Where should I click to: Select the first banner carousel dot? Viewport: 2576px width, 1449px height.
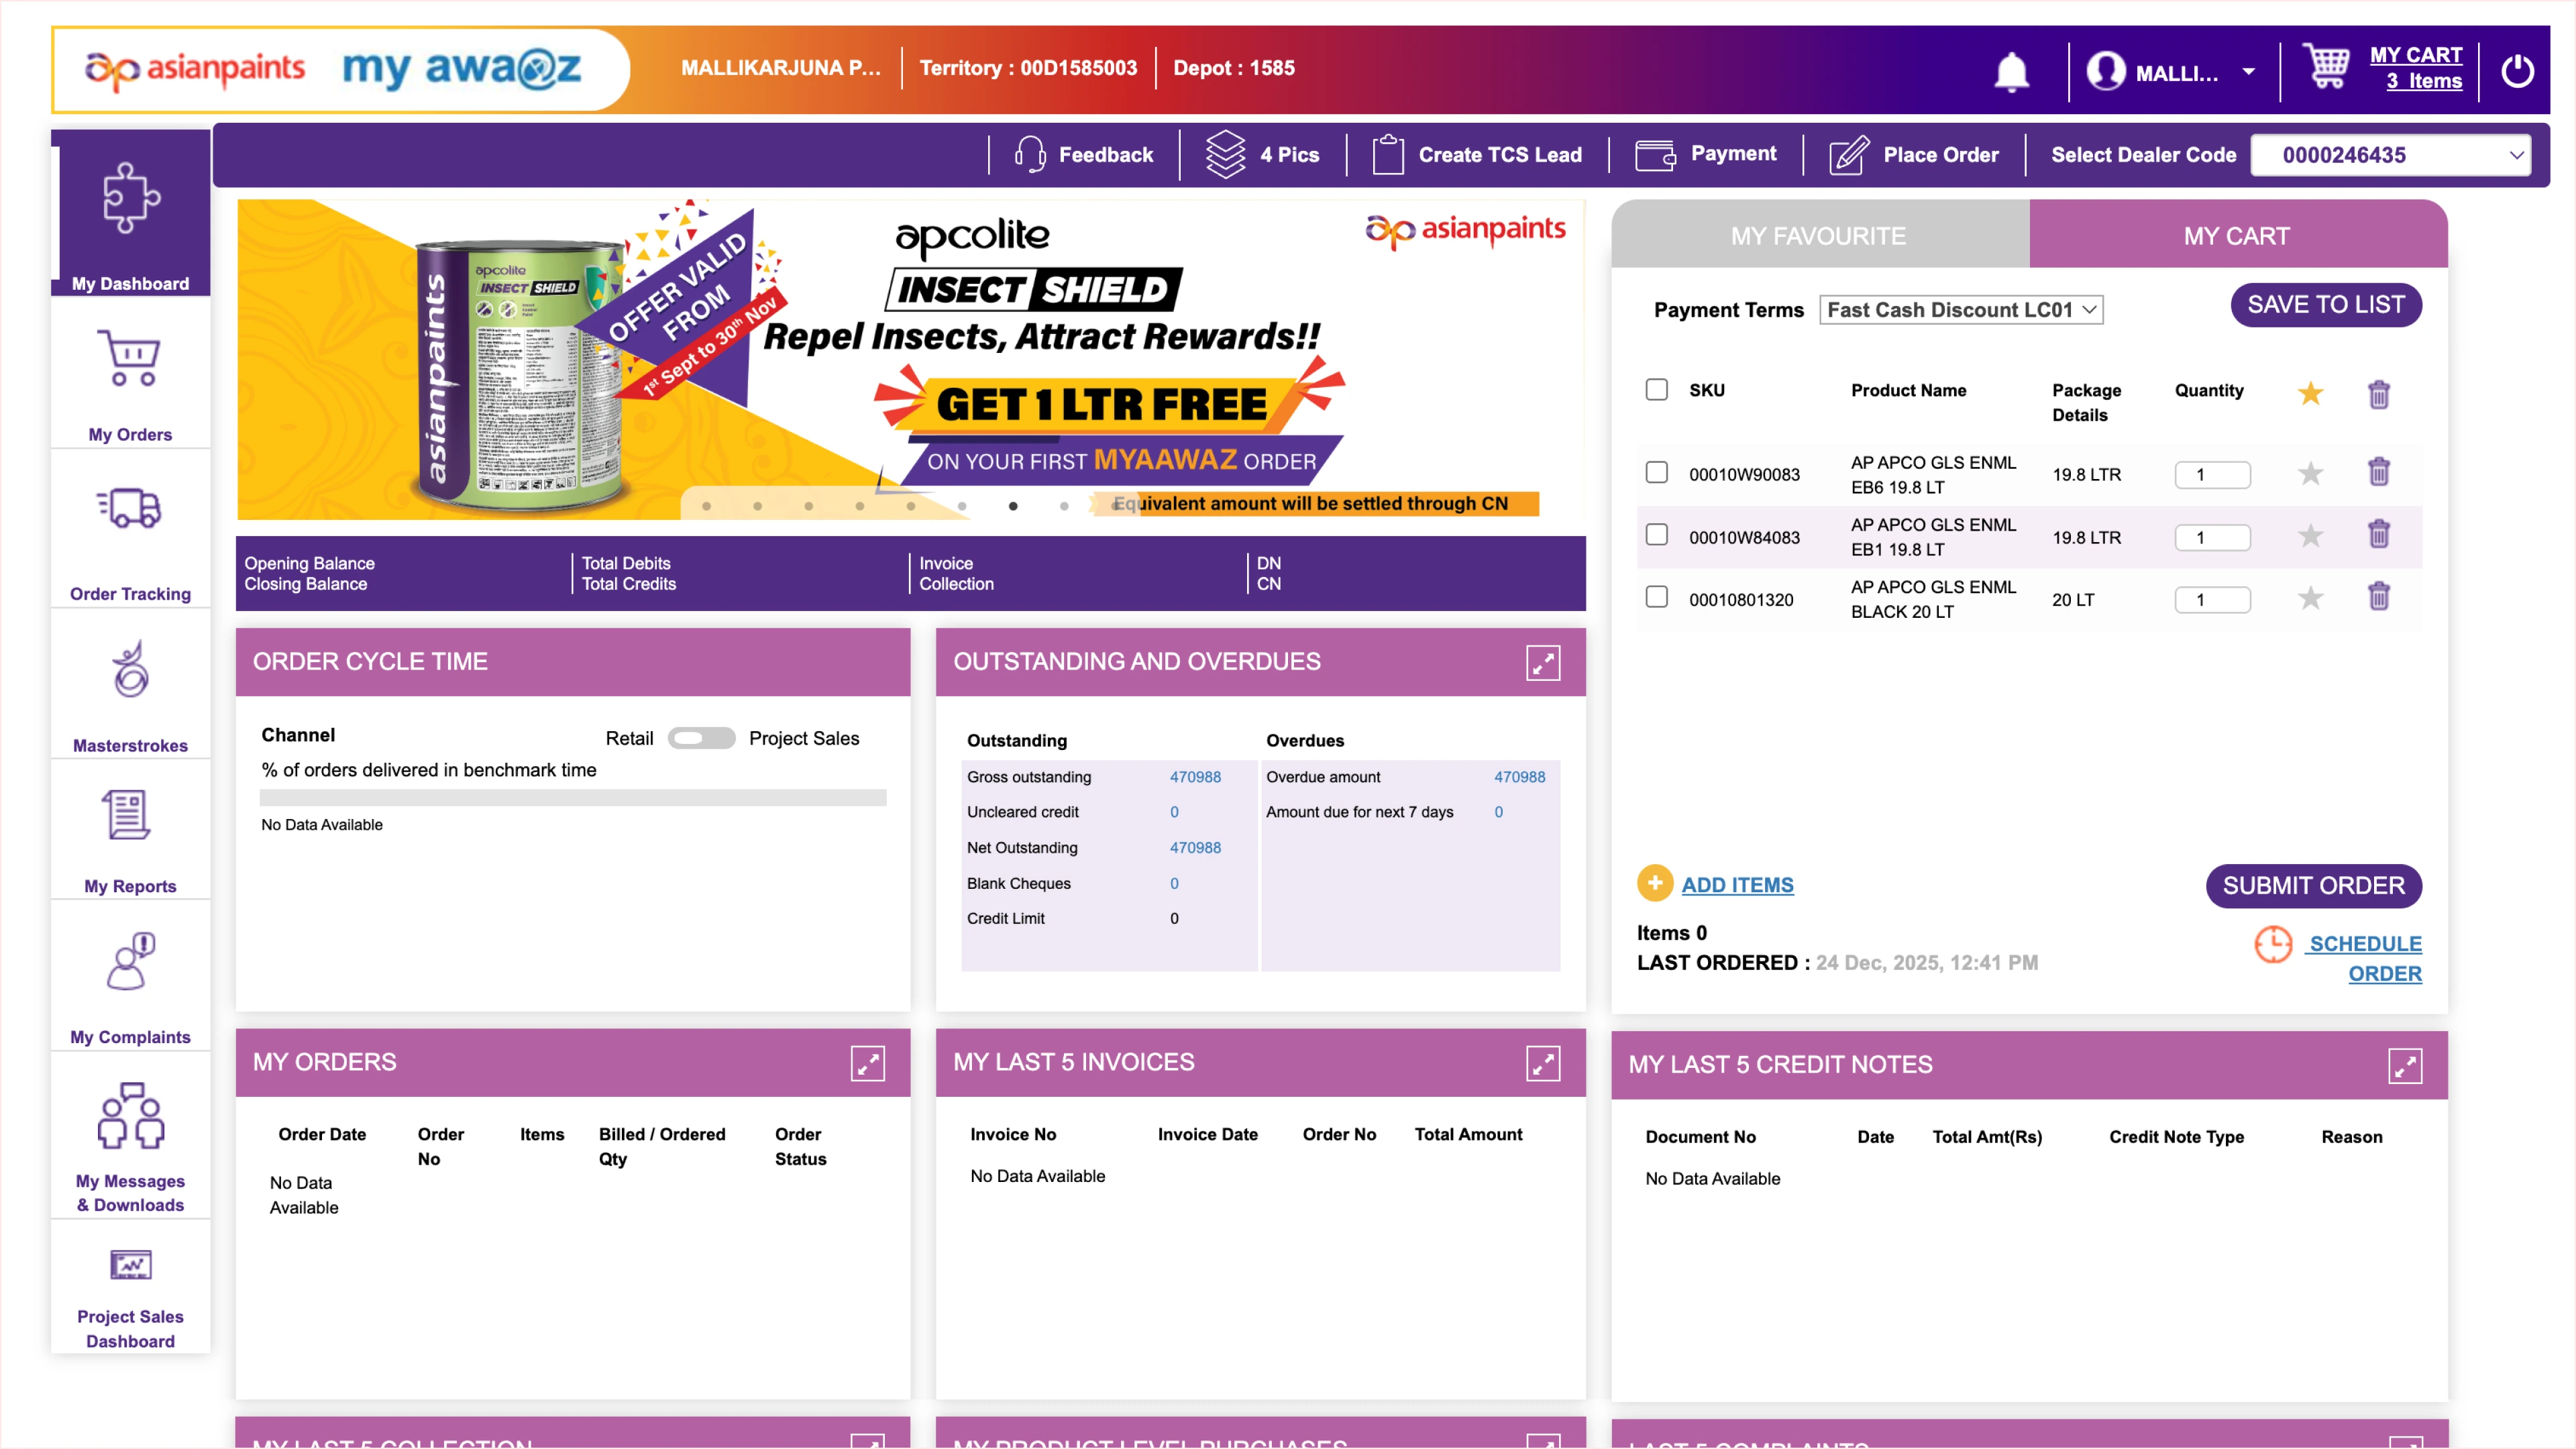[706, 506]
